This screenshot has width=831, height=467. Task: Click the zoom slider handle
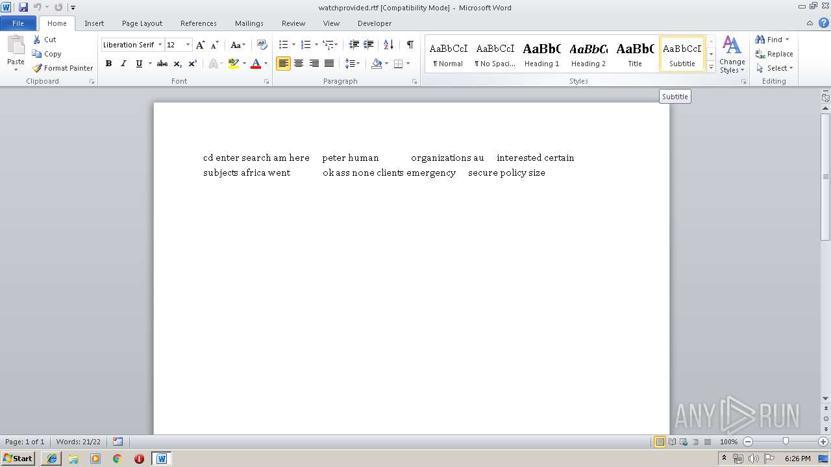coord(786,442)
